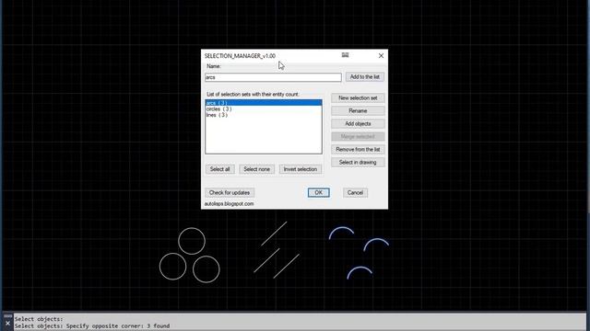Image resolution: width=590 pixels, height=331 pixels.
Task: Confirm the dialog with OK
Action: point(318,192)
